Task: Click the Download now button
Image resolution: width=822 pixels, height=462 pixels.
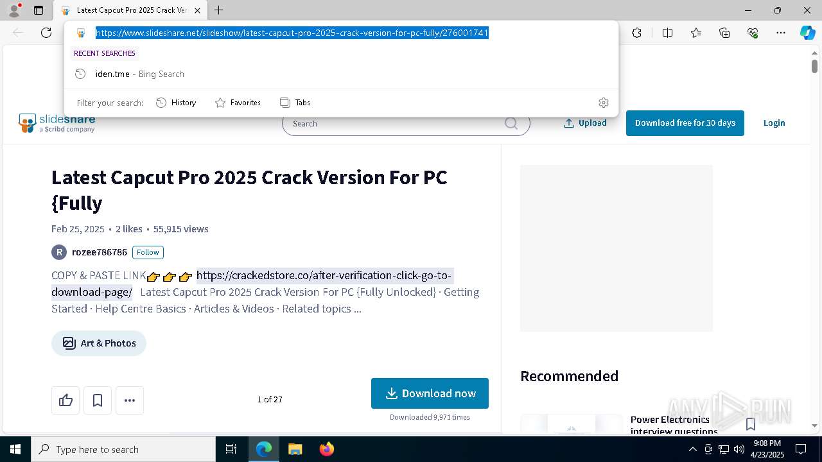Action: tap(430, 393)
